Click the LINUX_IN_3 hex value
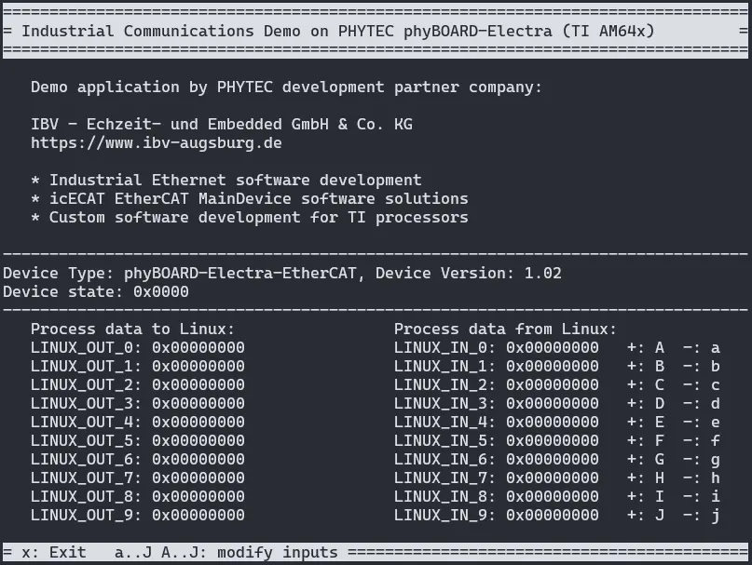 [x=552, y=403]
